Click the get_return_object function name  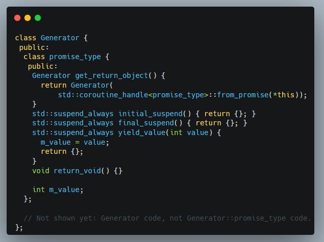[112, 75]
